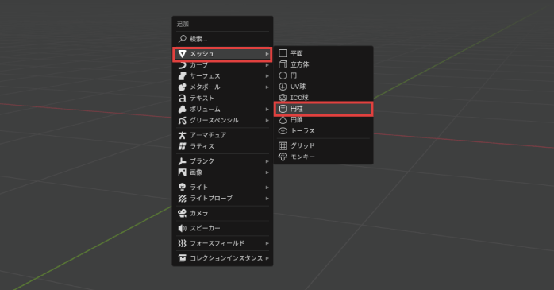
Task: Click the cone icon beside 円錐
Action: 283,120
